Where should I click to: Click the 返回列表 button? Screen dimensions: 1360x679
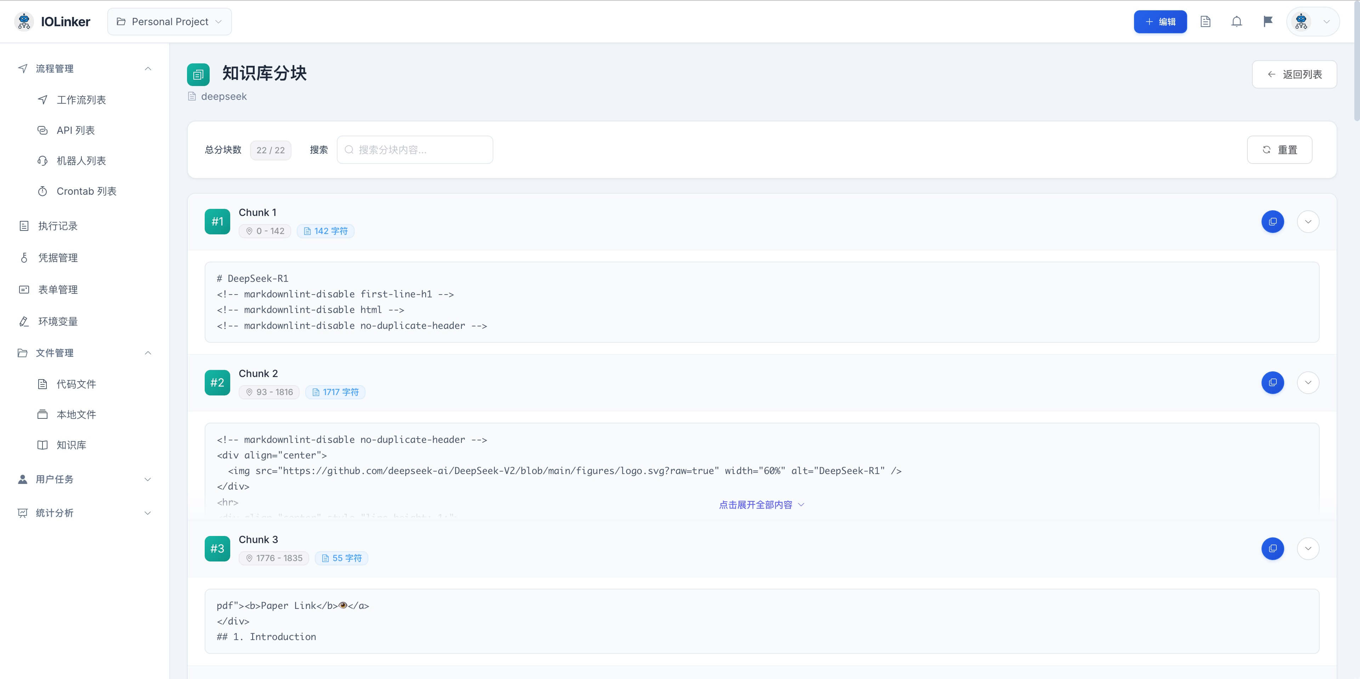pyautogui.click(x=1294, y=74)
